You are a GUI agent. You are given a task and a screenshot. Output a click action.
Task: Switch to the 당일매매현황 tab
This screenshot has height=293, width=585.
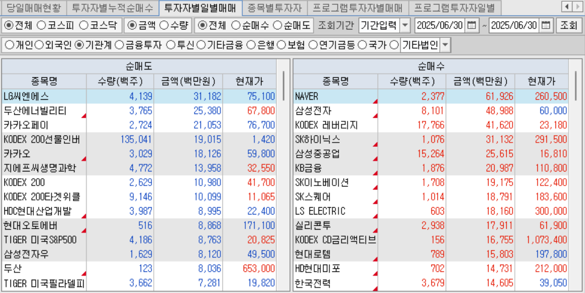pyautogui.click(x=33, y=7)
